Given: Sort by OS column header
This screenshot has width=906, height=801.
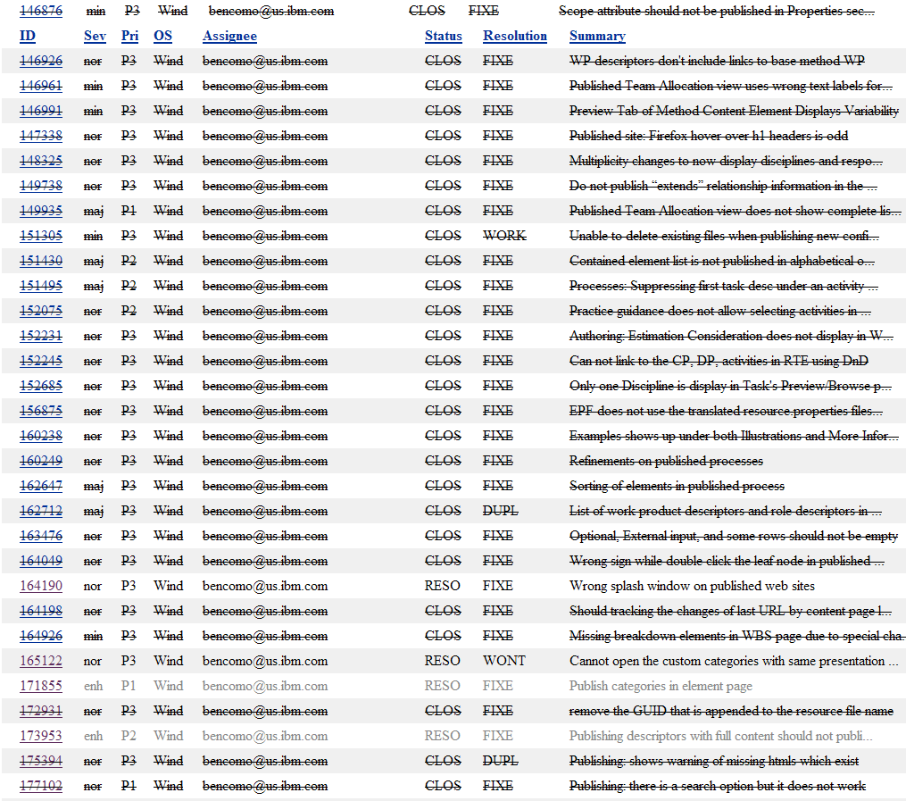Looking at the screenshot, I should tap(163, 36).
